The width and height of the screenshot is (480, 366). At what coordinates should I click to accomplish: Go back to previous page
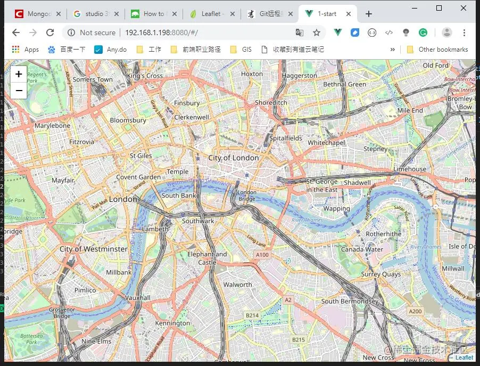[16, 32]
